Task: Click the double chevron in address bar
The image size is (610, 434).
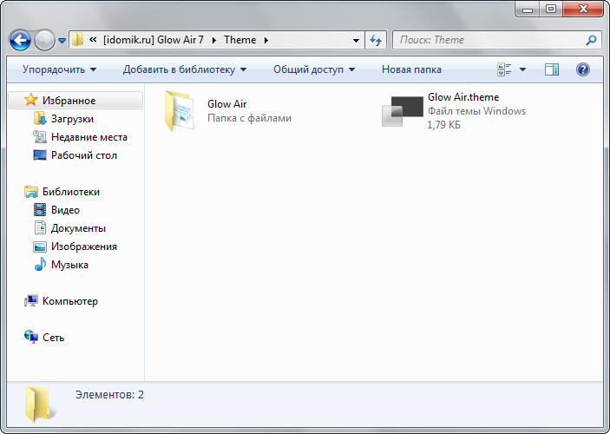Action: click(93, 40)
